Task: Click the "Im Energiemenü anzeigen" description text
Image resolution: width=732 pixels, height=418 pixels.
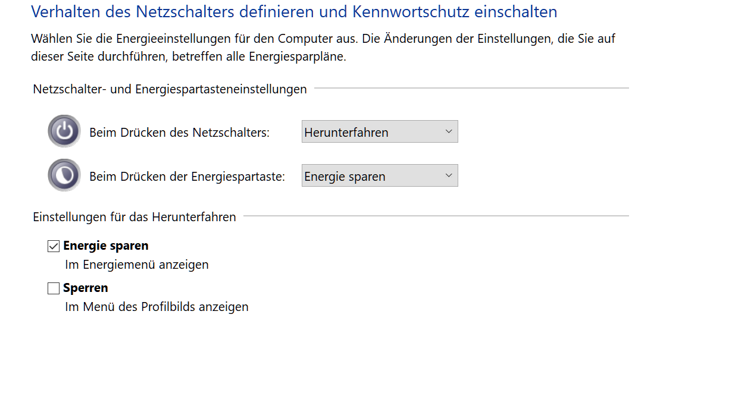Action: click(x=137, y=265)
